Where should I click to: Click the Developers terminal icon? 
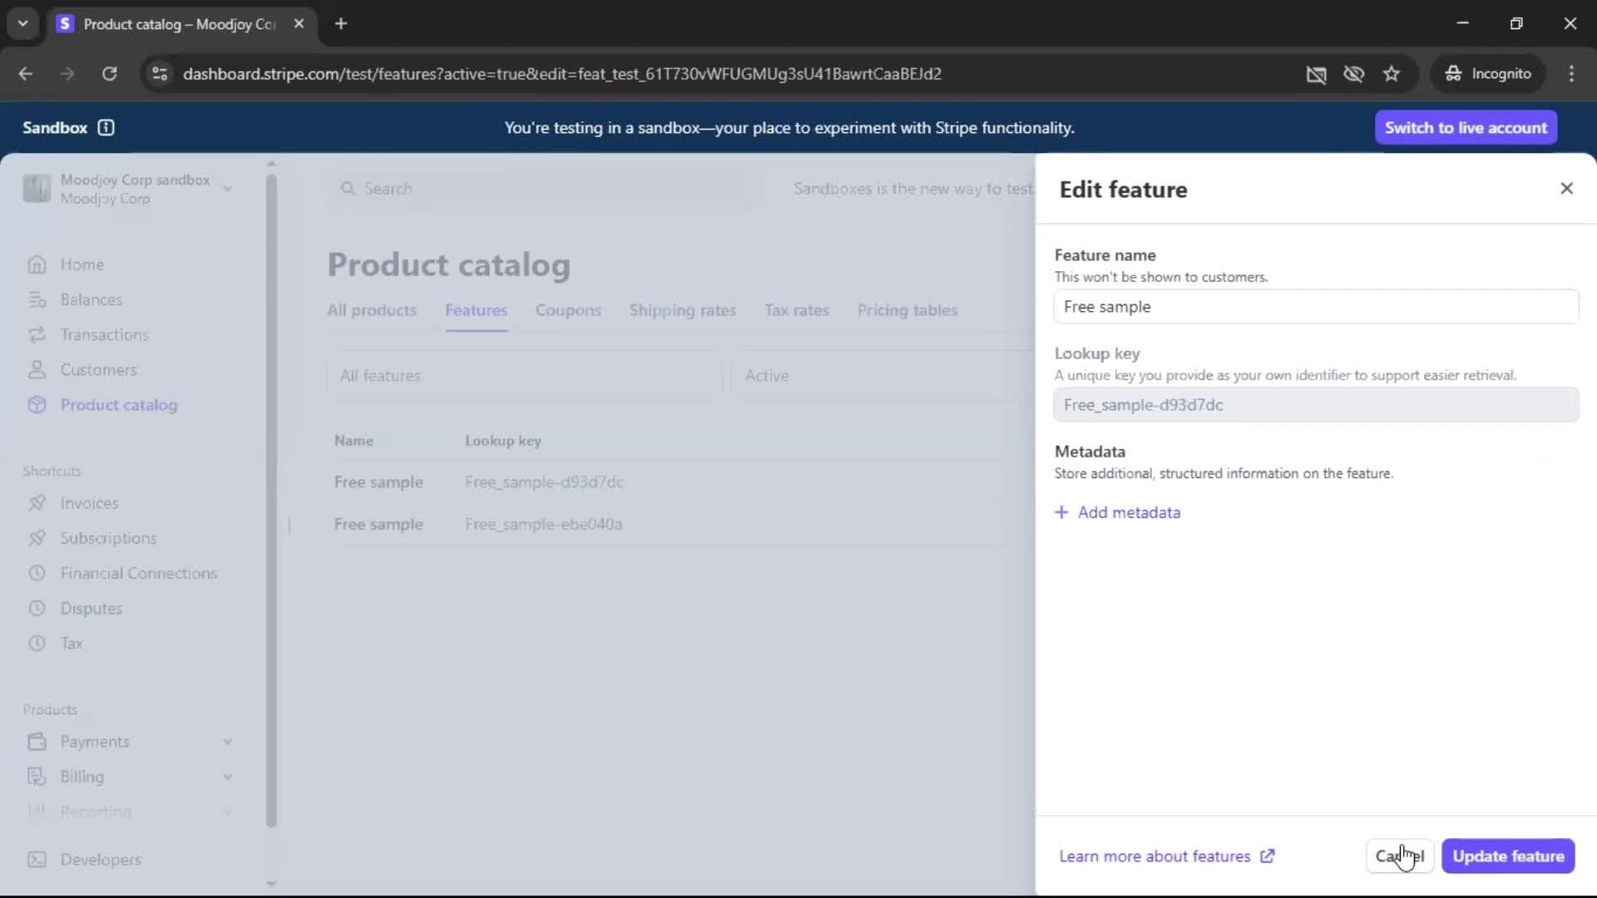tap(37, 859)
